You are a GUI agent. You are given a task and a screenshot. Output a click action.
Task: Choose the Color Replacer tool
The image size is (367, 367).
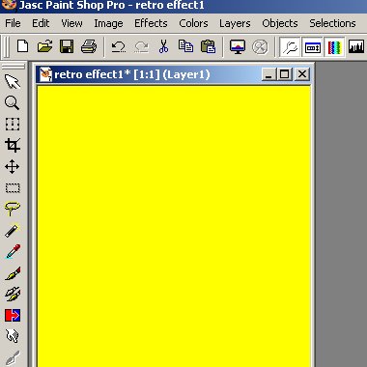[13, 316]
